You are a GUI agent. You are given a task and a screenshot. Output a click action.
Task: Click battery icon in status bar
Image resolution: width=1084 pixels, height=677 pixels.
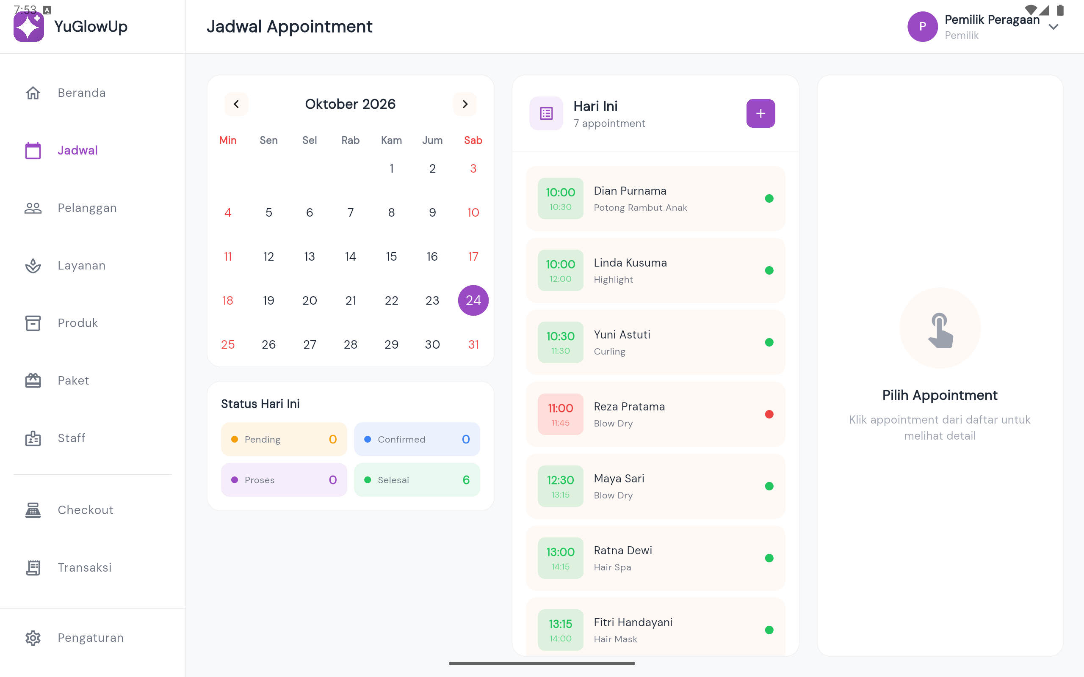(1060, 10)
